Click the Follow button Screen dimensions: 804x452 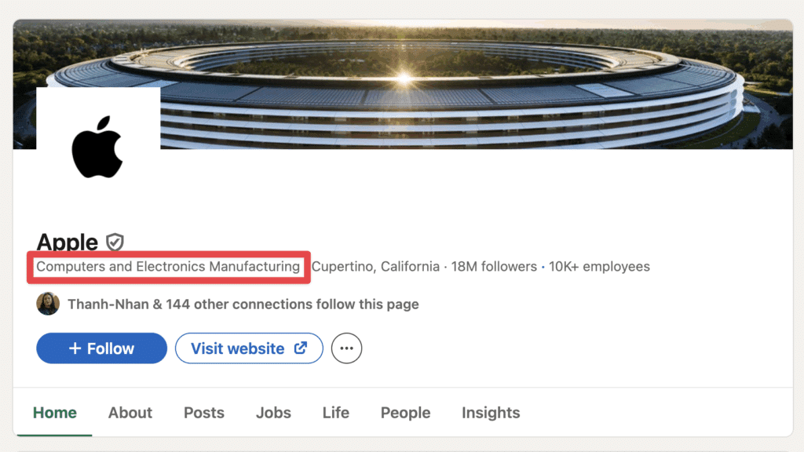point(101,348)
